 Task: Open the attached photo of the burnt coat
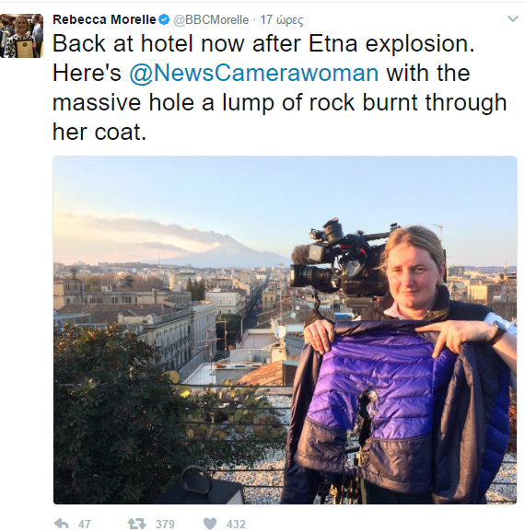pos(285,330)
